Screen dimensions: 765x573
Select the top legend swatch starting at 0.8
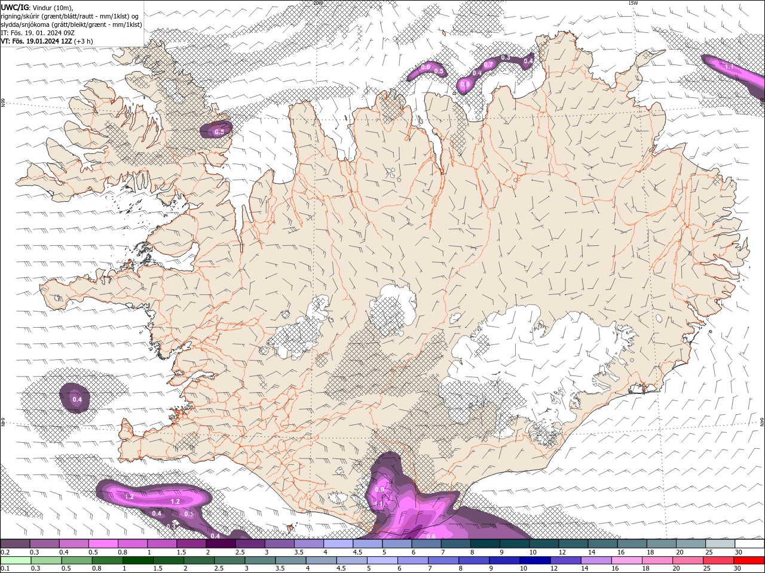(133, 544)
